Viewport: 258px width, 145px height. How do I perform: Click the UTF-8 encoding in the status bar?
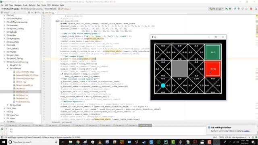(228, 137)
